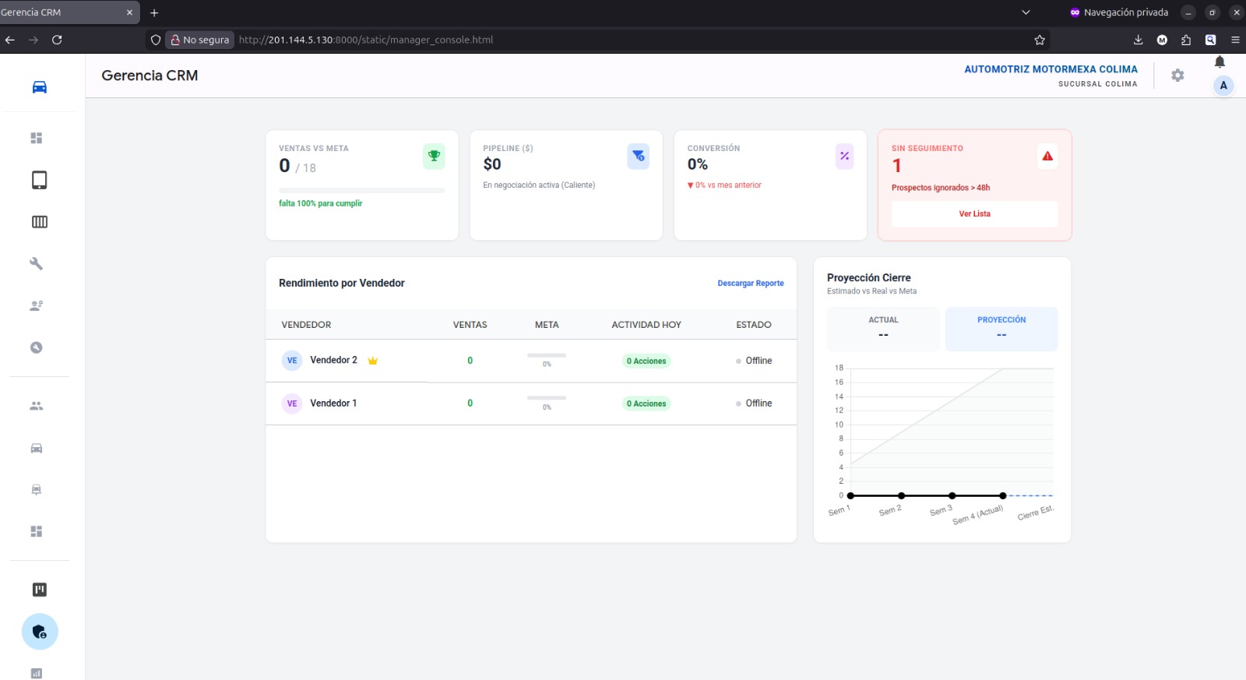This screenshot has height=680, width=1246.
Task: Open the settings gear in header
Action: click(x=1177, y=76)
